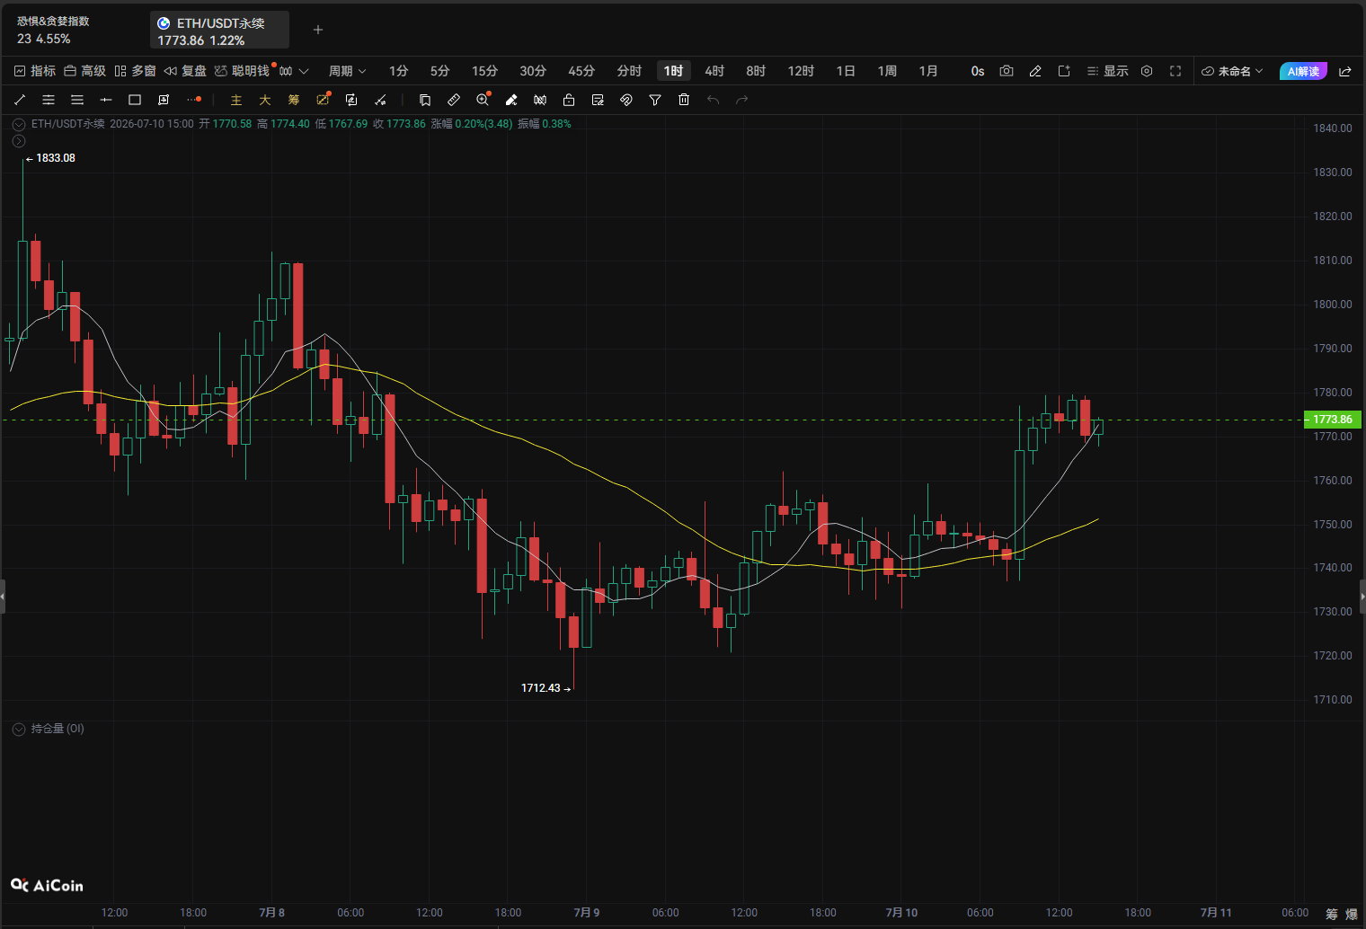This screenshot has width=1366, height=929.
Task: Expand the 周期 period dropdown
Action: point(347,71)
